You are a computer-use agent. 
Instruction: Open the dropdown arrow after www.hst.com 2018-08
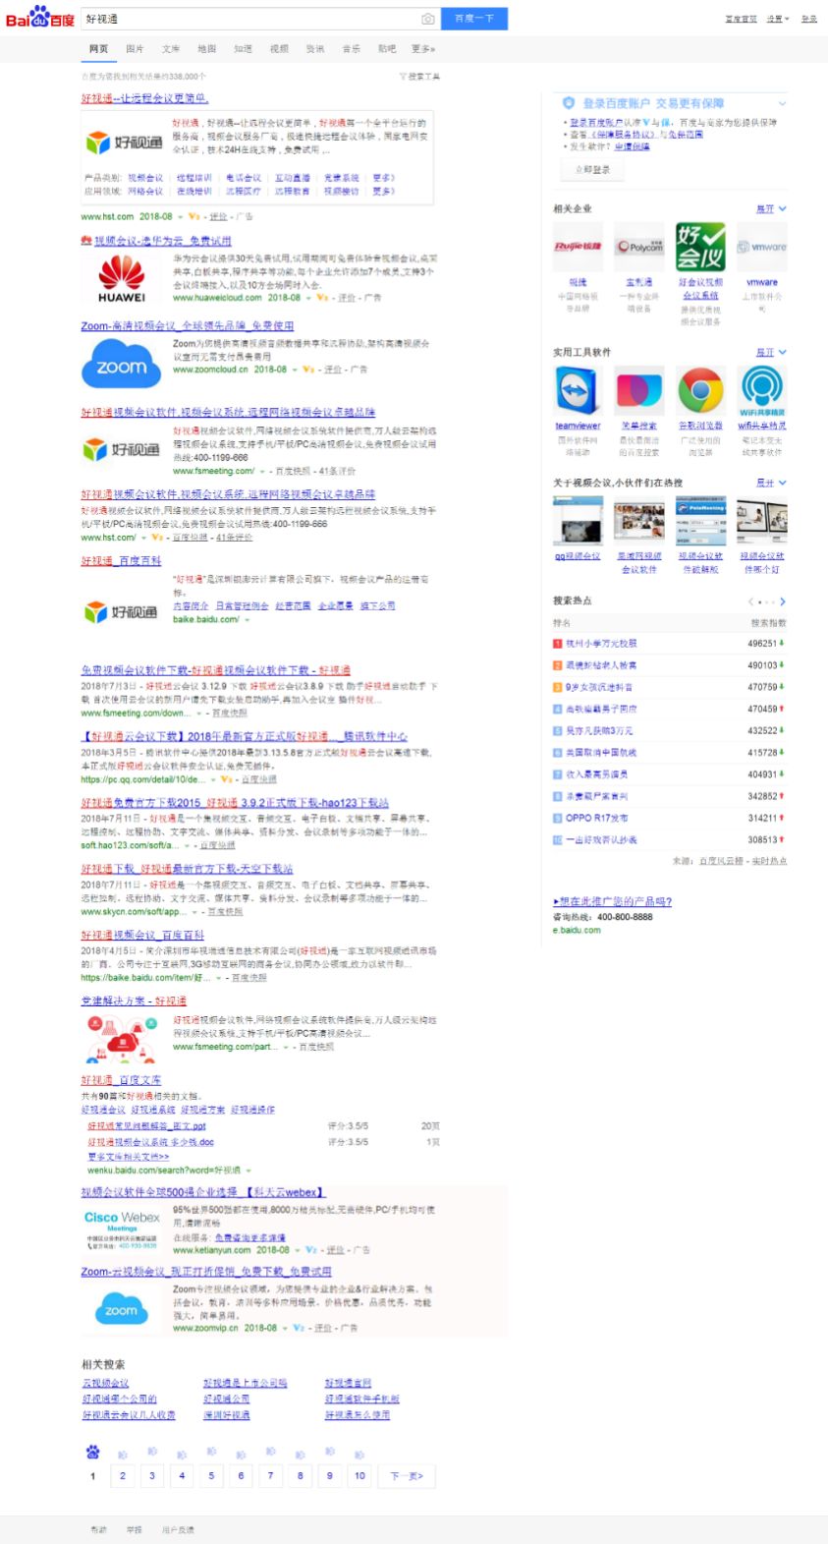[x=180, y=216]
